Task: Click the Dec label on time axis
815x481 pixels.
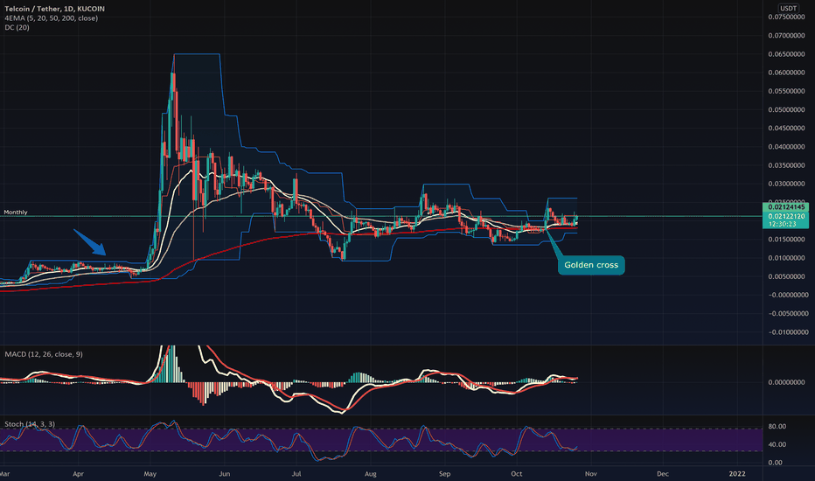Action: tap(663, 474)
